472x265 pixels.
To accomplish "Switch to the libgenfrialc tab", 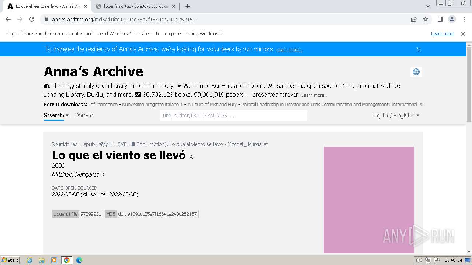I will 135,6.
